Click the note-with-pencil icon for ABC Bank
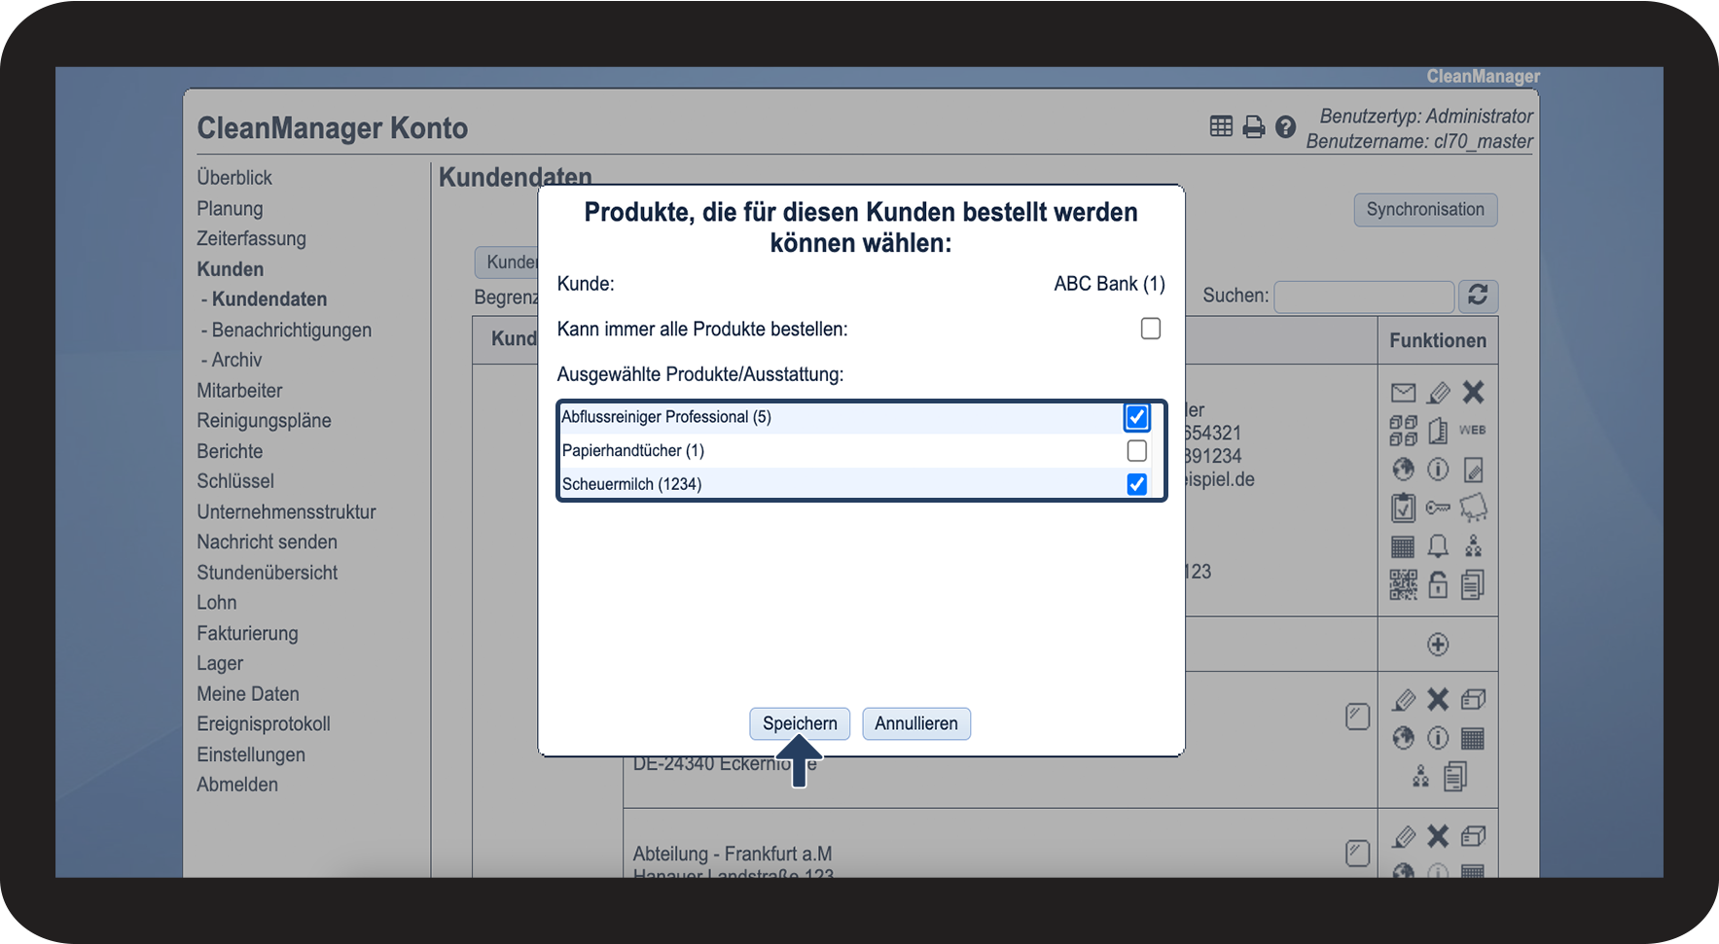 pos(1473,471)
